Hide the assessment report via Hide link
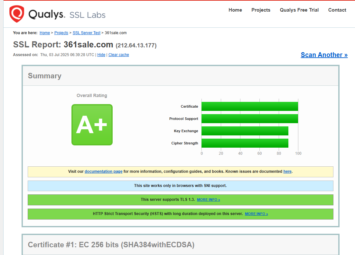Viewport: 355px width, 255px height. [101, 55]
